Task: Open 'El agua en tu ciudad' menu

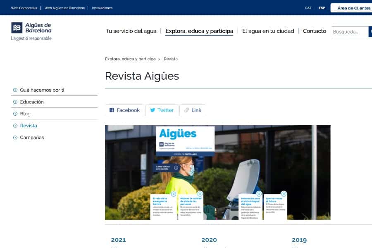Action: [x=268, y=31]
